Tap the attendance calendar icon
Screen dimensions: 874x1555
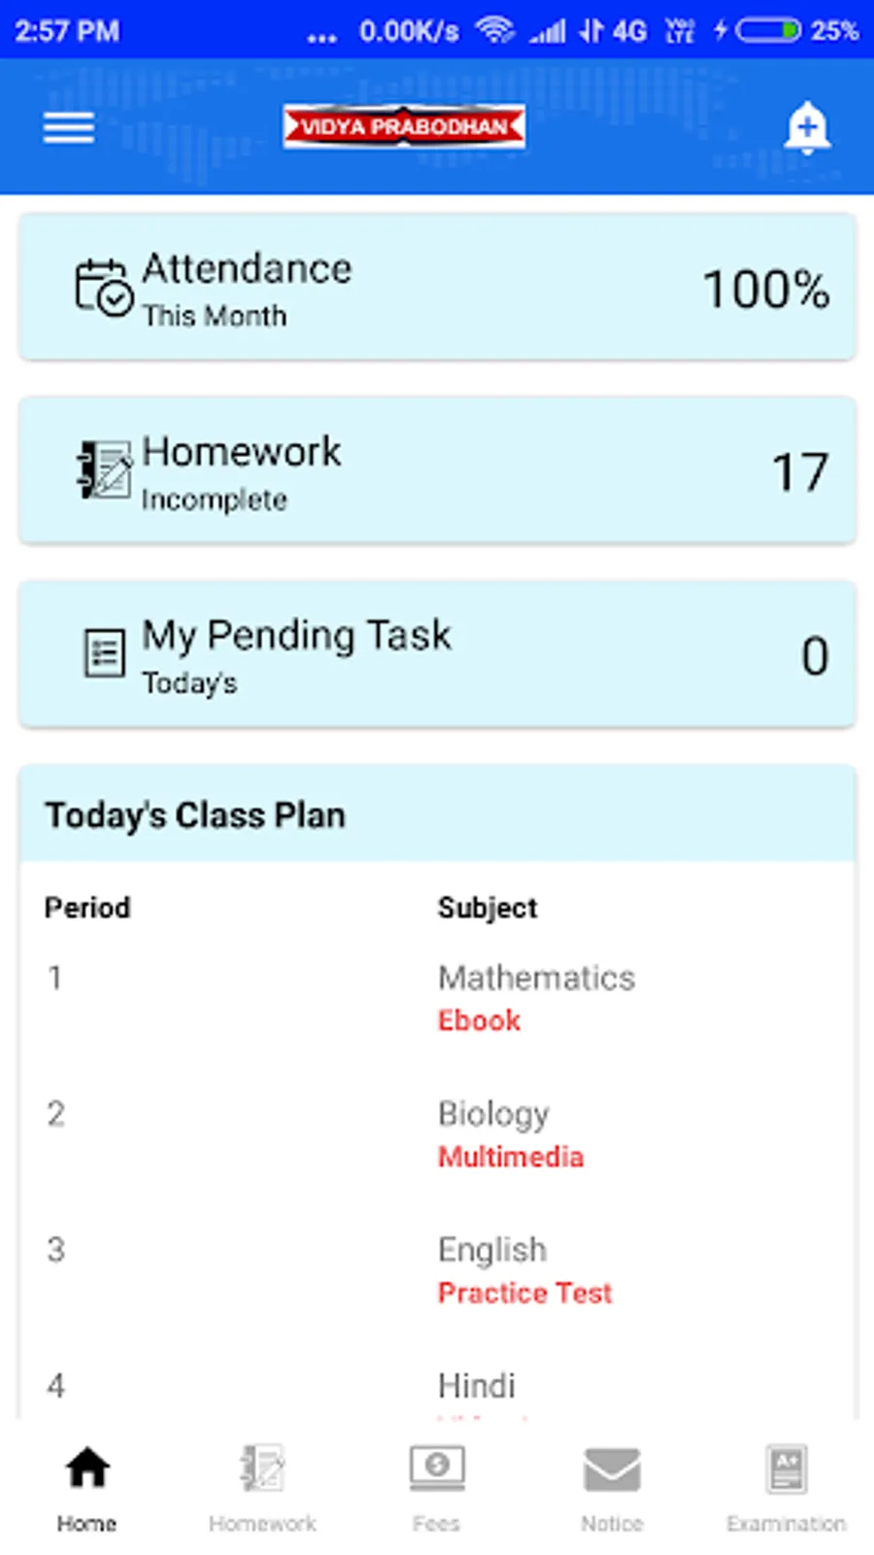pos(103,289)
